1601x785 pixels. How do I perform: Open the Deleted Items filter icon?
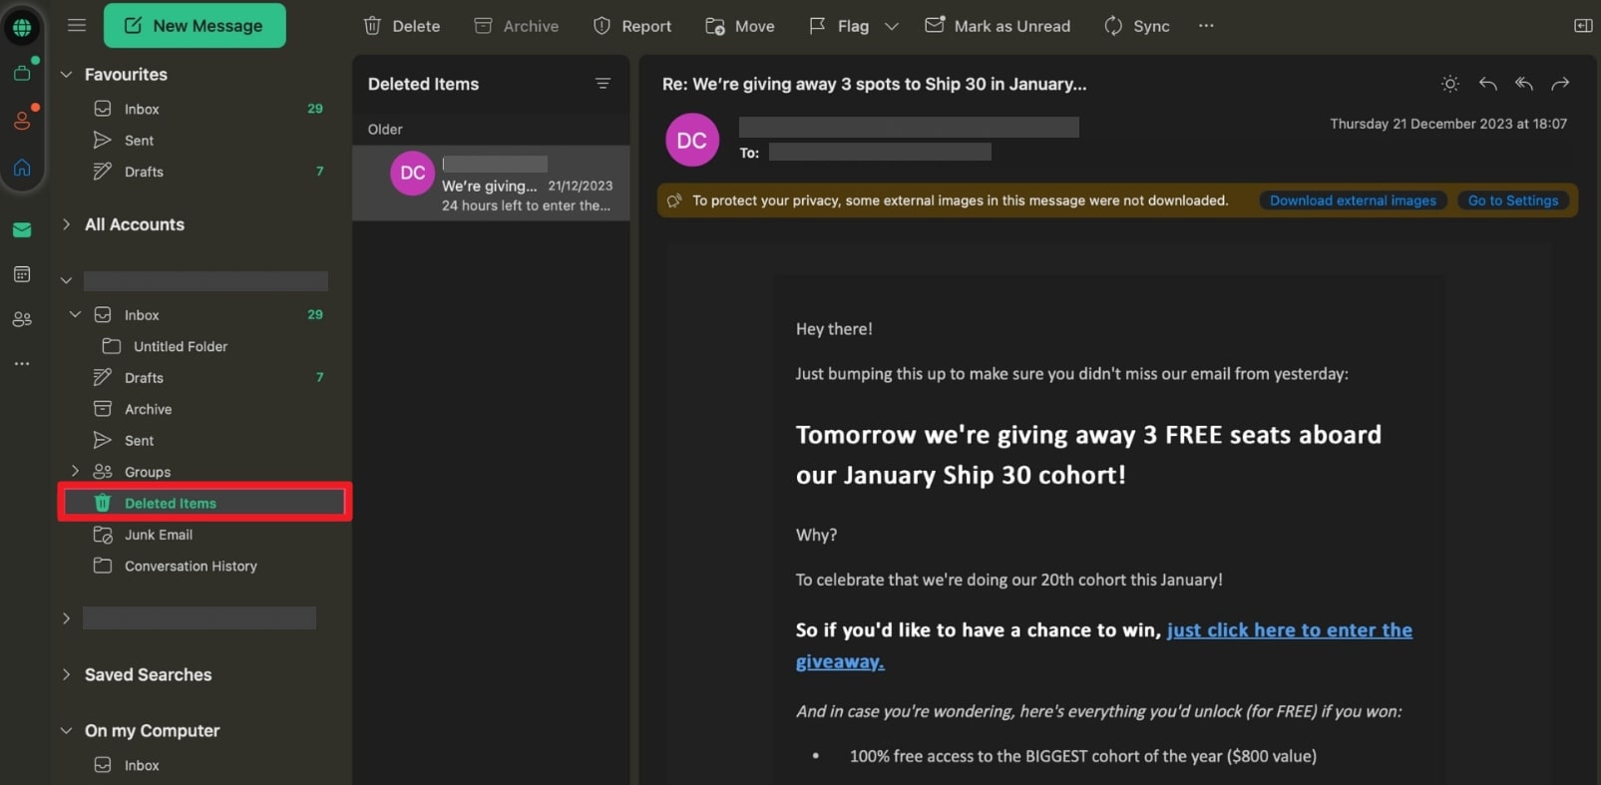pos(602,84)
